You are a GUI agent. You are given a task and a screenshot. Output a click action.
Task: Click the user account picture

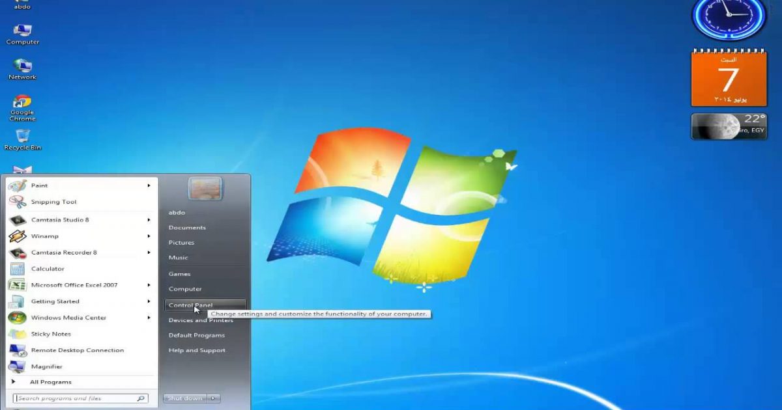[205, 189]
